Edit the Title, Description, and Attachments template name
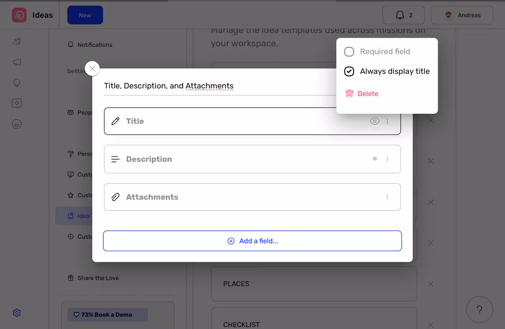 [x=169, y=86]
